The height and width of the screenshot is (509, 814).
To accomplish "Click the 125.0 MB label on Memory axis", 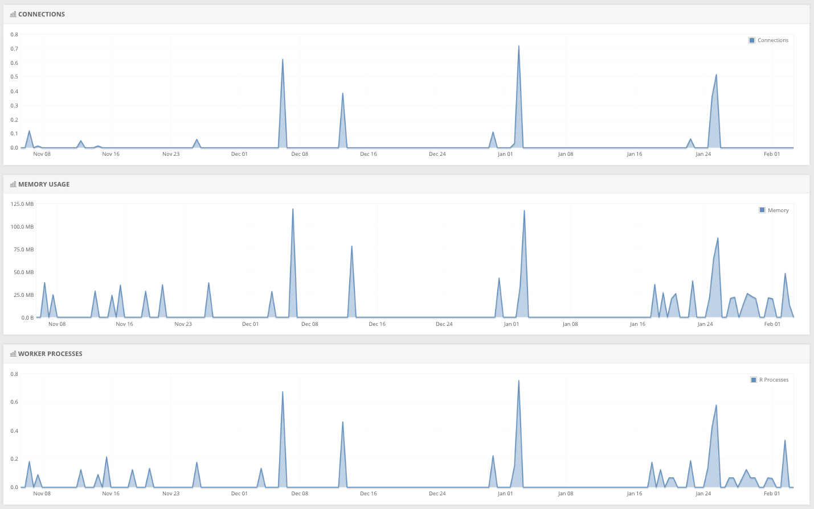I will point(22,204).
